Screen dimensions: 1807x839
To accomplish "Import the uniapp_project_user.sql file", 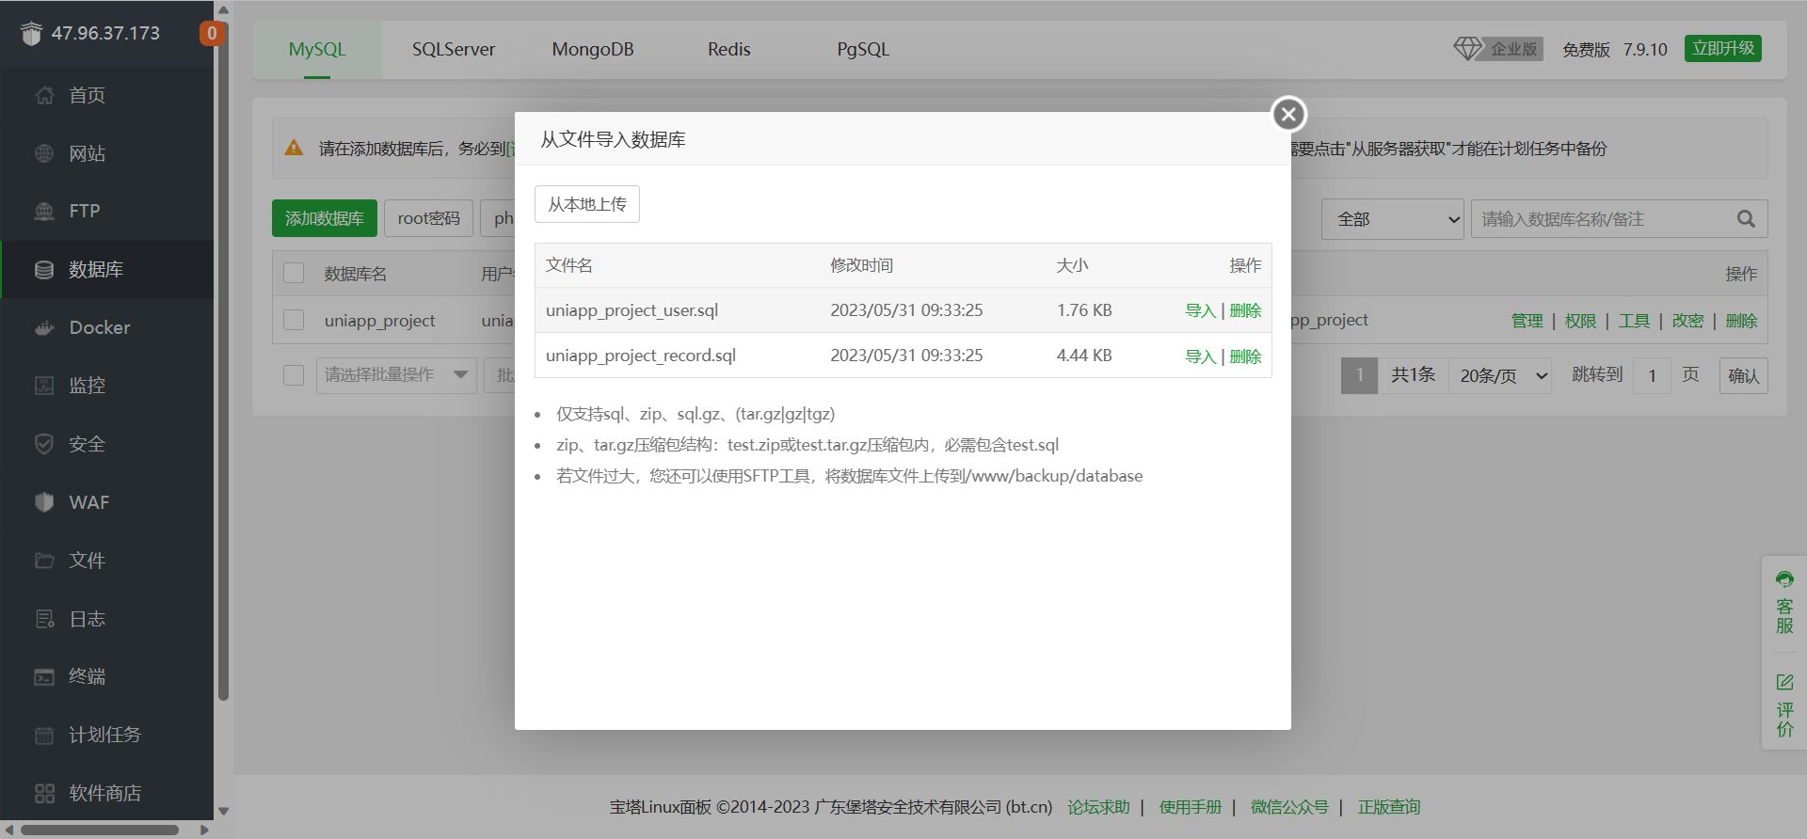I will (1200, 310).
